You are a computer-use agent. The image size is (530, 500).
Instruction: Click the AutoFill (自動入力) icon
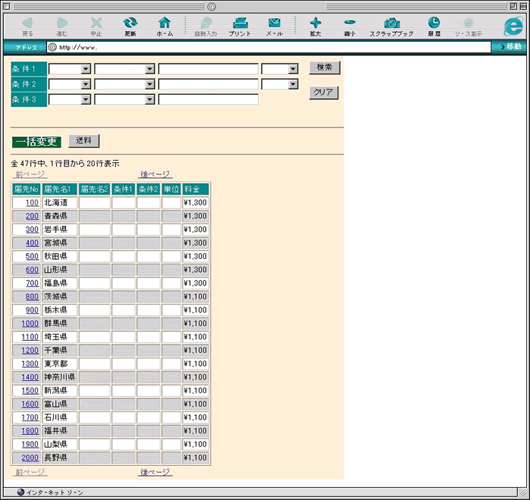pos(206,27)
